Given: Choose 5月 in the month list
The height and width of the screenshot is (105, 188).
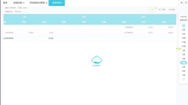Looking at the screenshot, I should (x=184, y=67).
